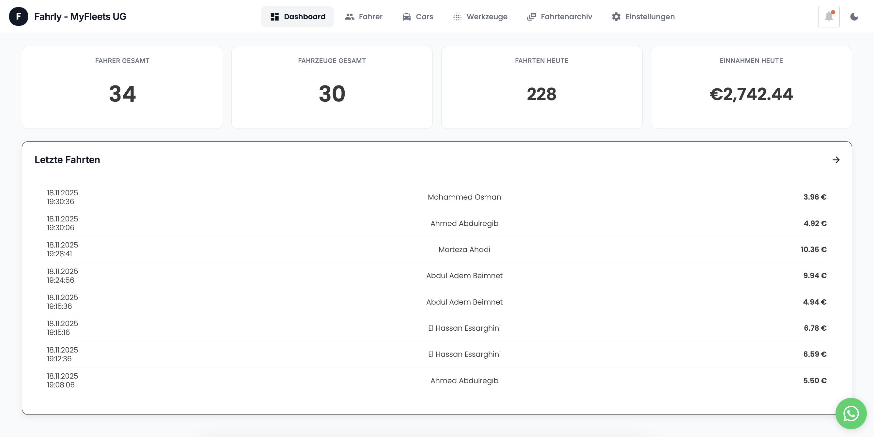This screenshot has height=437, width=874.
Task: Switch to the Dashboard tab
Action: coord(297,16)
